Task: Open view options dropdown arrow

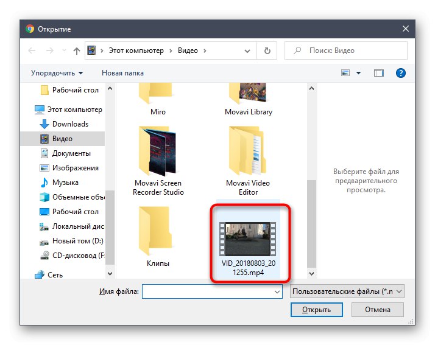Action: click(358, 73)
